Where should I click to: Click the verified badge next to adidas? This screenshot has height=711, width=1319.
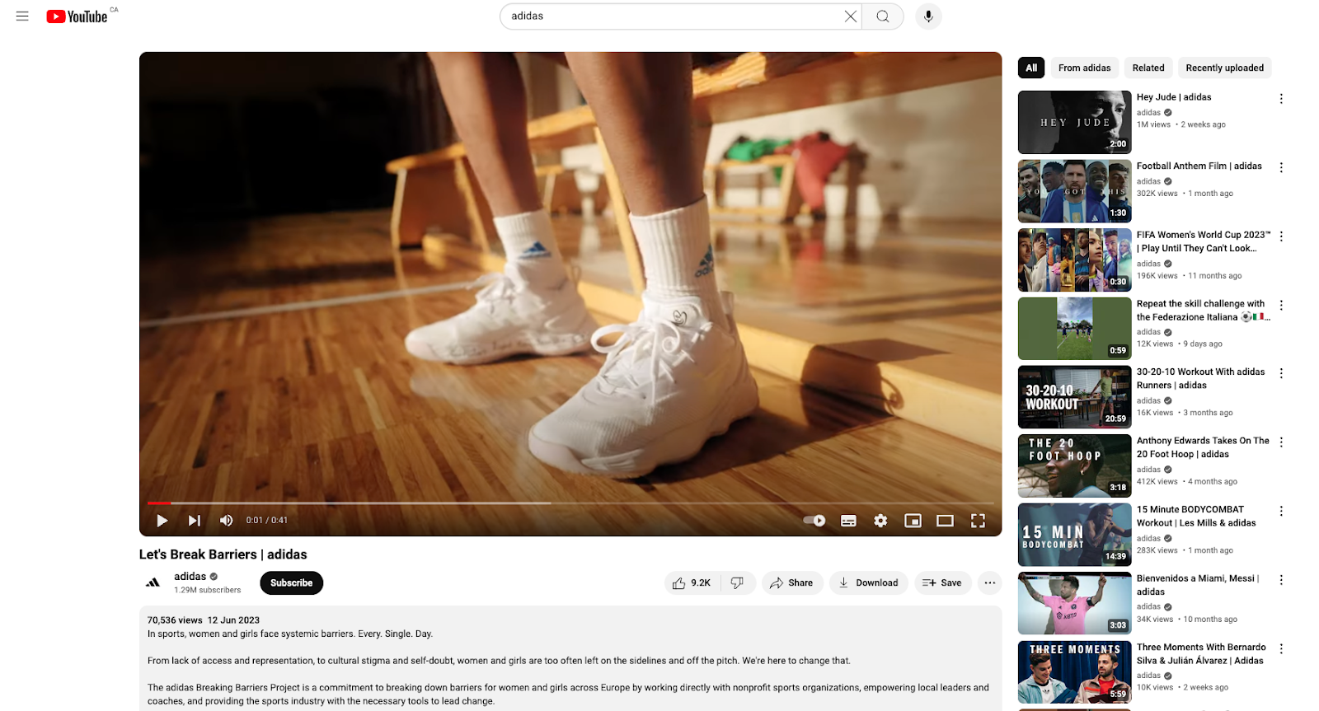point(214,577)
